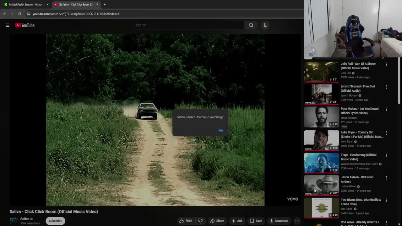Screen dimensions: 402x226
Task: Click the paused video frame with car
Action: click(x=155, y=120)
